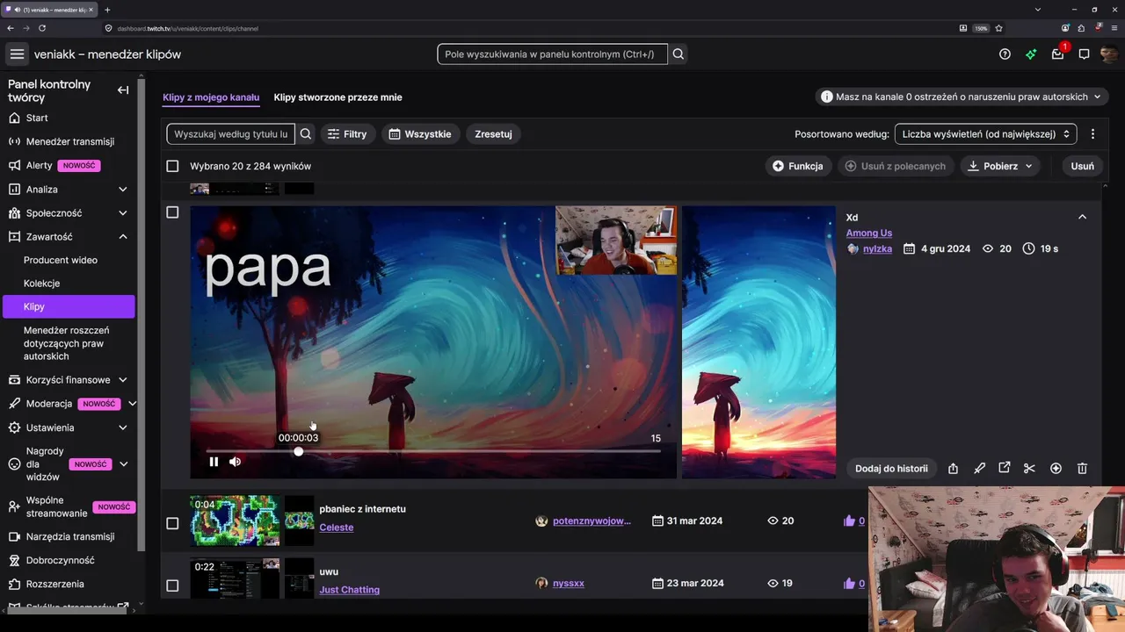The image size is (1125, 632).
Task: Collapse the creator dashboard sidebar
Action: coord(123,90)
